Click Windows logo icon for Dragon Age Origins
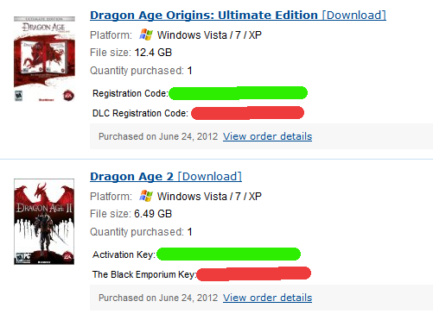This screenshot has width=433, height=314. click(x=146, y=35)
